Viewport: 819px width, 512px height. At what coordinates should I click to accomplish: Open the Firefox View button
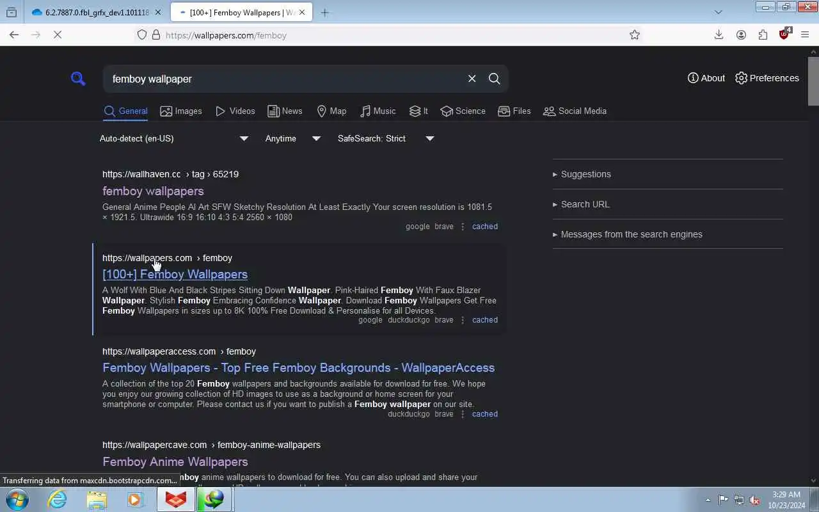(x=12, y=12)
